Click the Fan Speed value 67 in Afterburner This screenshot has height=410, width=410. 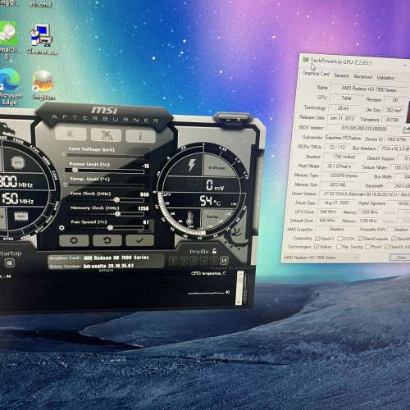coord(146,222)
